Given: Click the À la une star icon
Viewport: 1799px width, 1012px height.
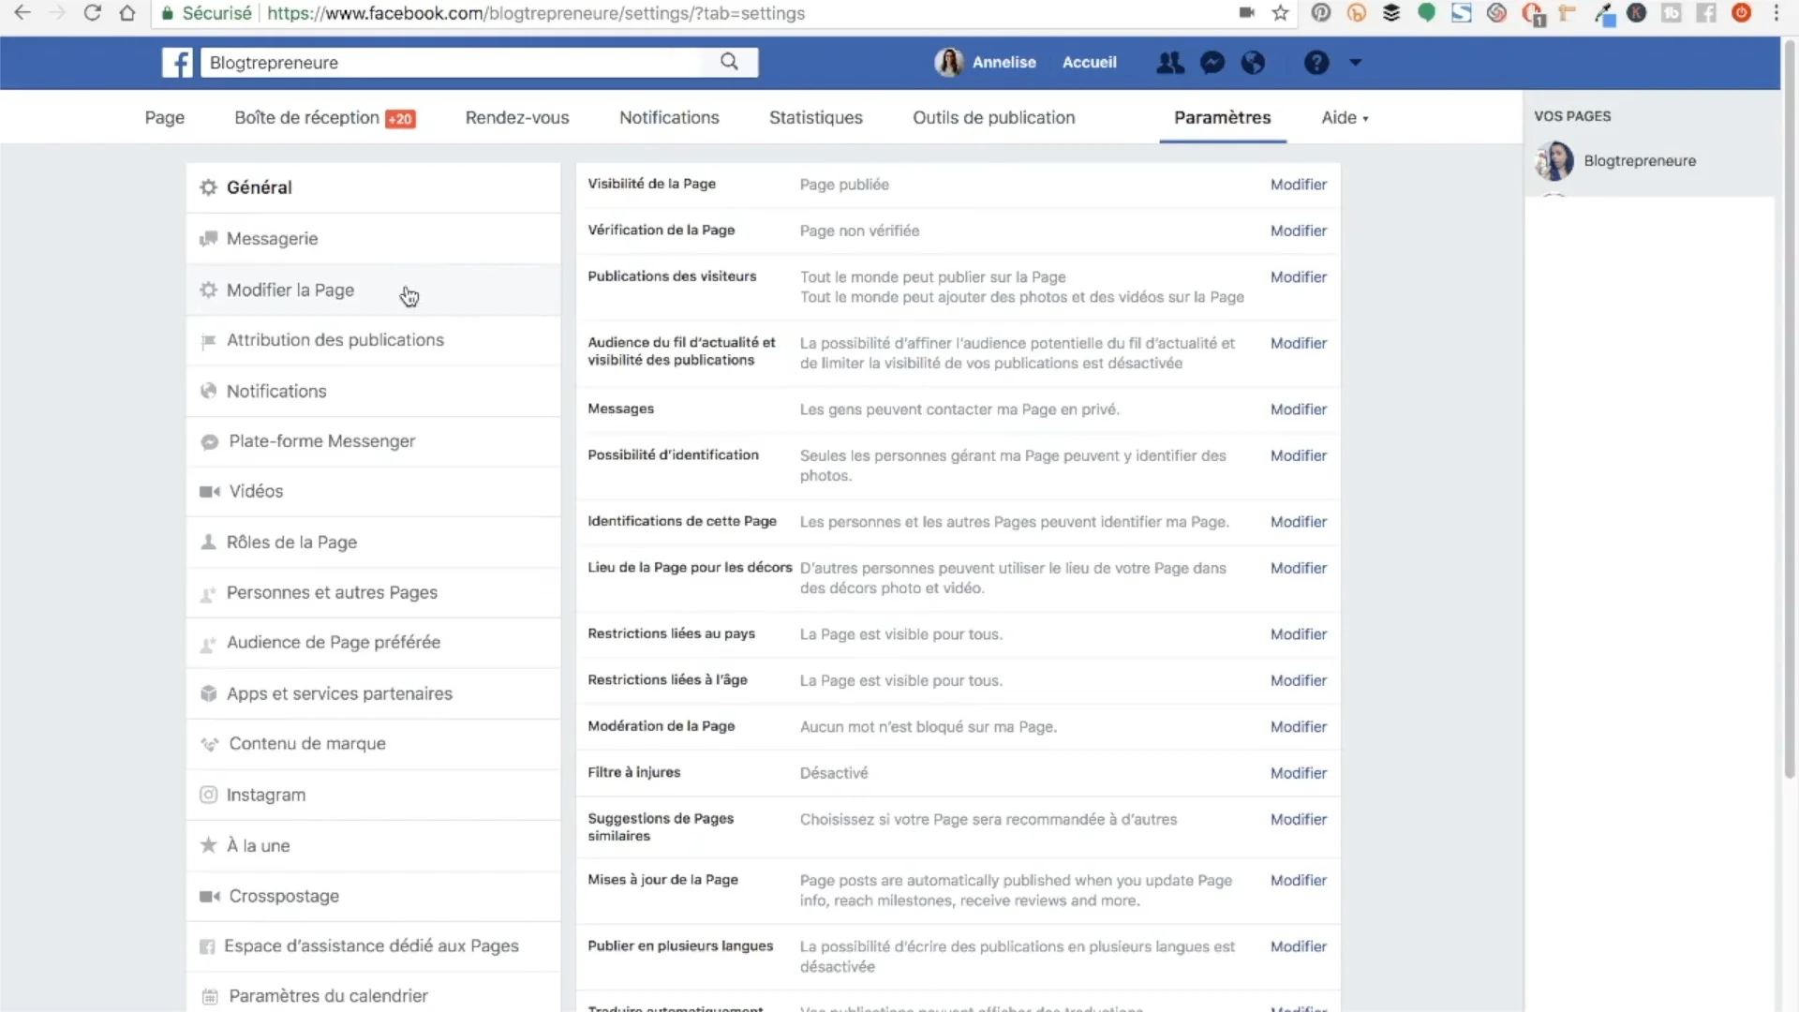Looking at the screenshot, I should (x=208, y=845).
